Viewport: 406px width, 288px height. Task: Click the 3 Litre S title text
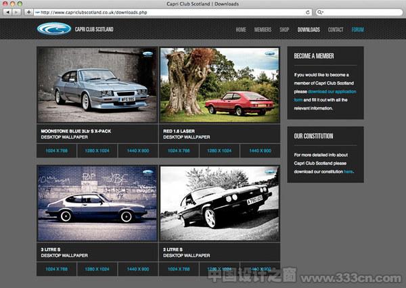point(51,249)
